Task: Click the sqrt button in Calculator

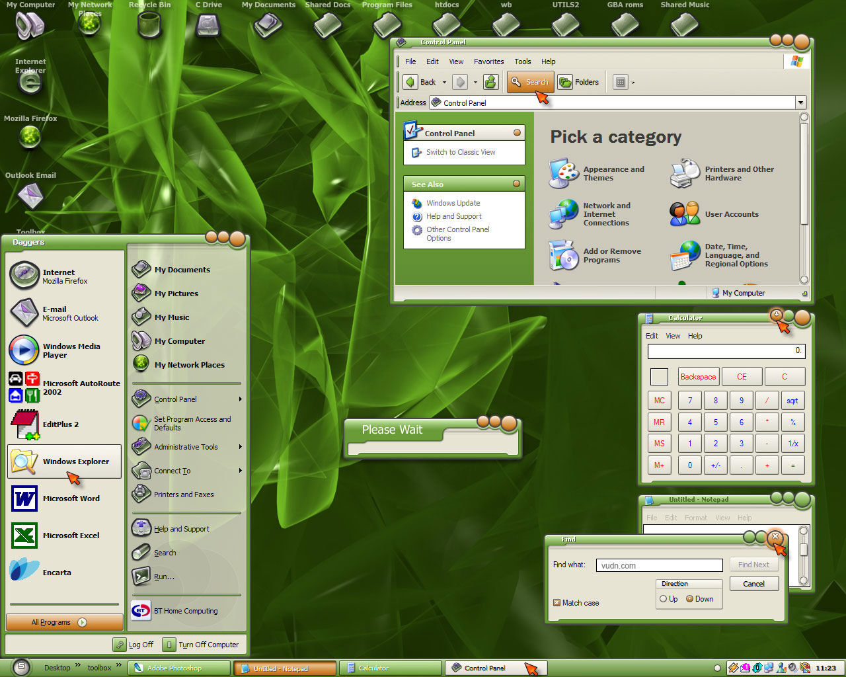Action: pyautogui.click(x=792, y=401)
